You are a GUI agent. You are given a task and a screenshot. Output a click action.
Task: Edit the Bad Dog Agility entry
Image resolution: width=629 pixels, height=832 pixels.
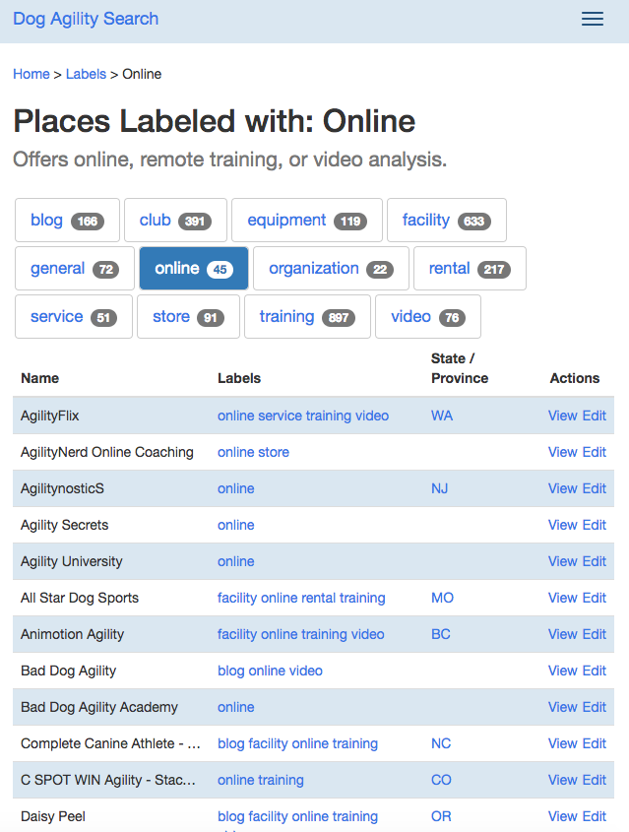tap(594, 671)
